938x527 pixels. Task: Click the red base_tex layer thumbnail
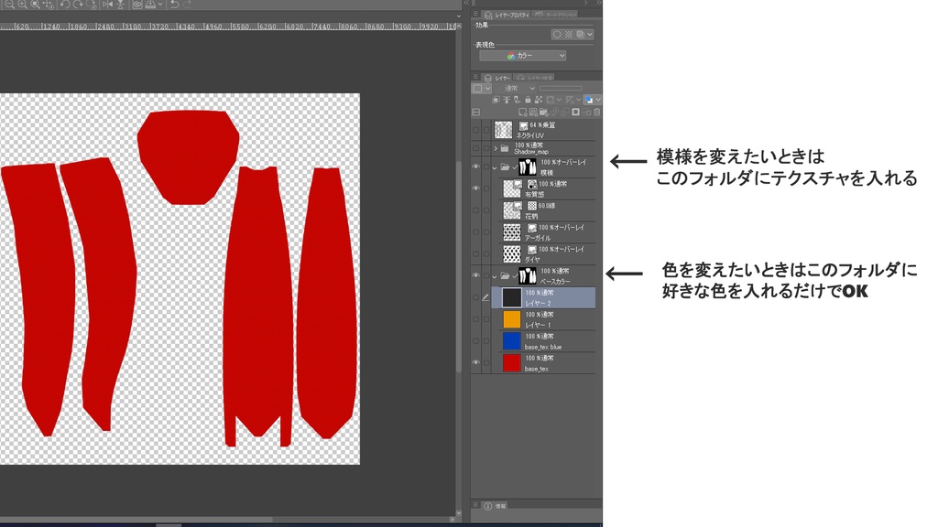coord(511,362)
